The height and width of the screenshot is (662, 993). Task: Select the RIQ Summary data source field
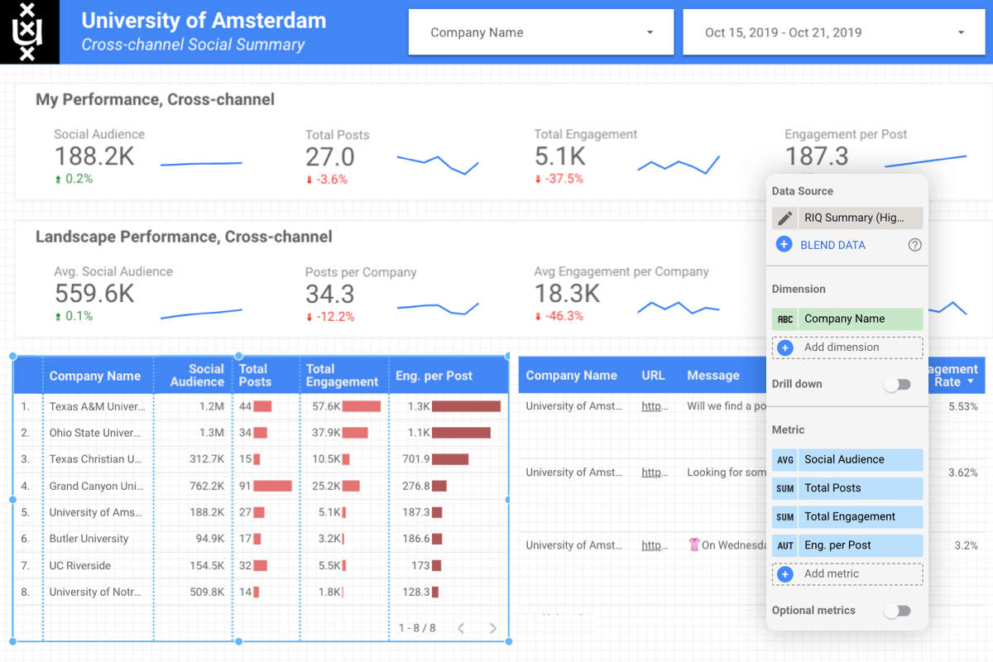tap(861, 218)
